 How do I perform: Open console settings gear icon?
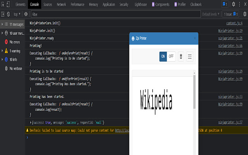pyautogui.click(x=245, y=14)
